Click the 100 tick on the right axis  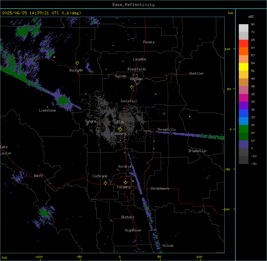point(227,49)
